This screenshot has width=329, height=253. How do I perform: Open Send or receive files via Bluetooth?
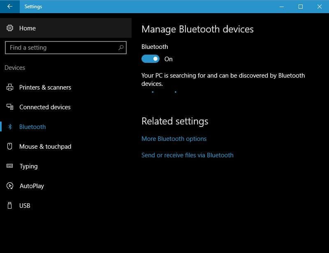click(x=188, y=155)
